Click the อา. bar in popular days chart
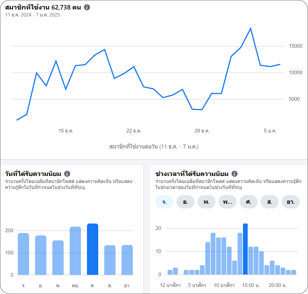The image size is (308, 294). [x=127, y=260]
